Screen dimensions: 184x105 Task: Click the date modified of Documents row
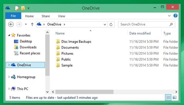pyautogui.click(x=144, y=47)
